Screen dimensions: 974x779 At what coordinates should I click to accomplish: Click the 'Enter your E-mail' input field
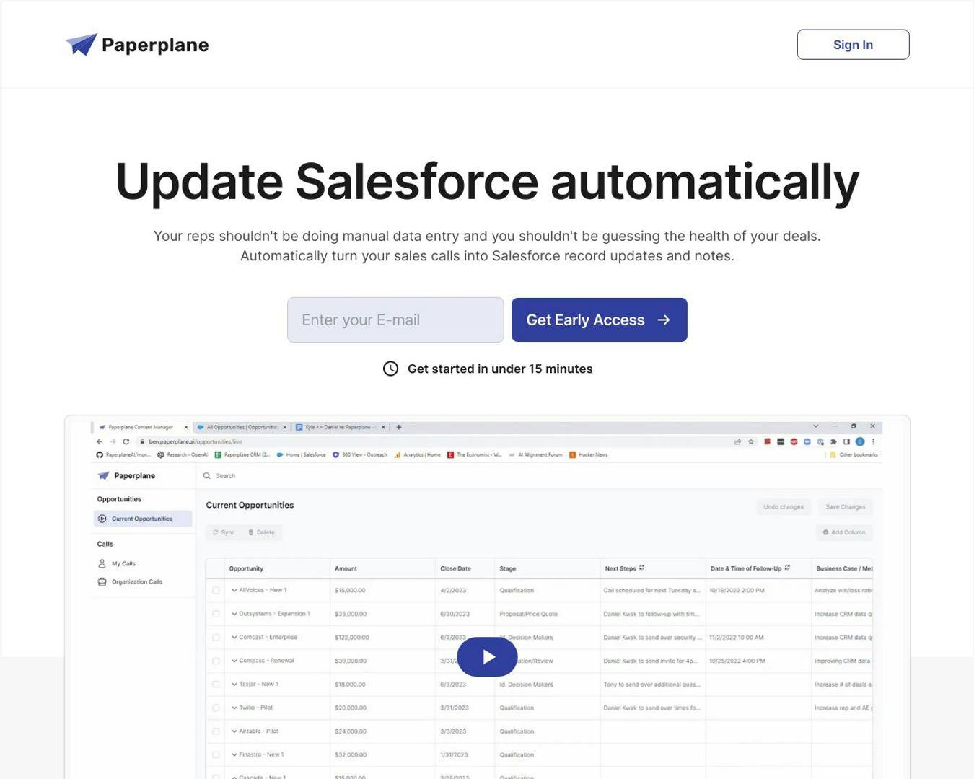coord(395,320)
